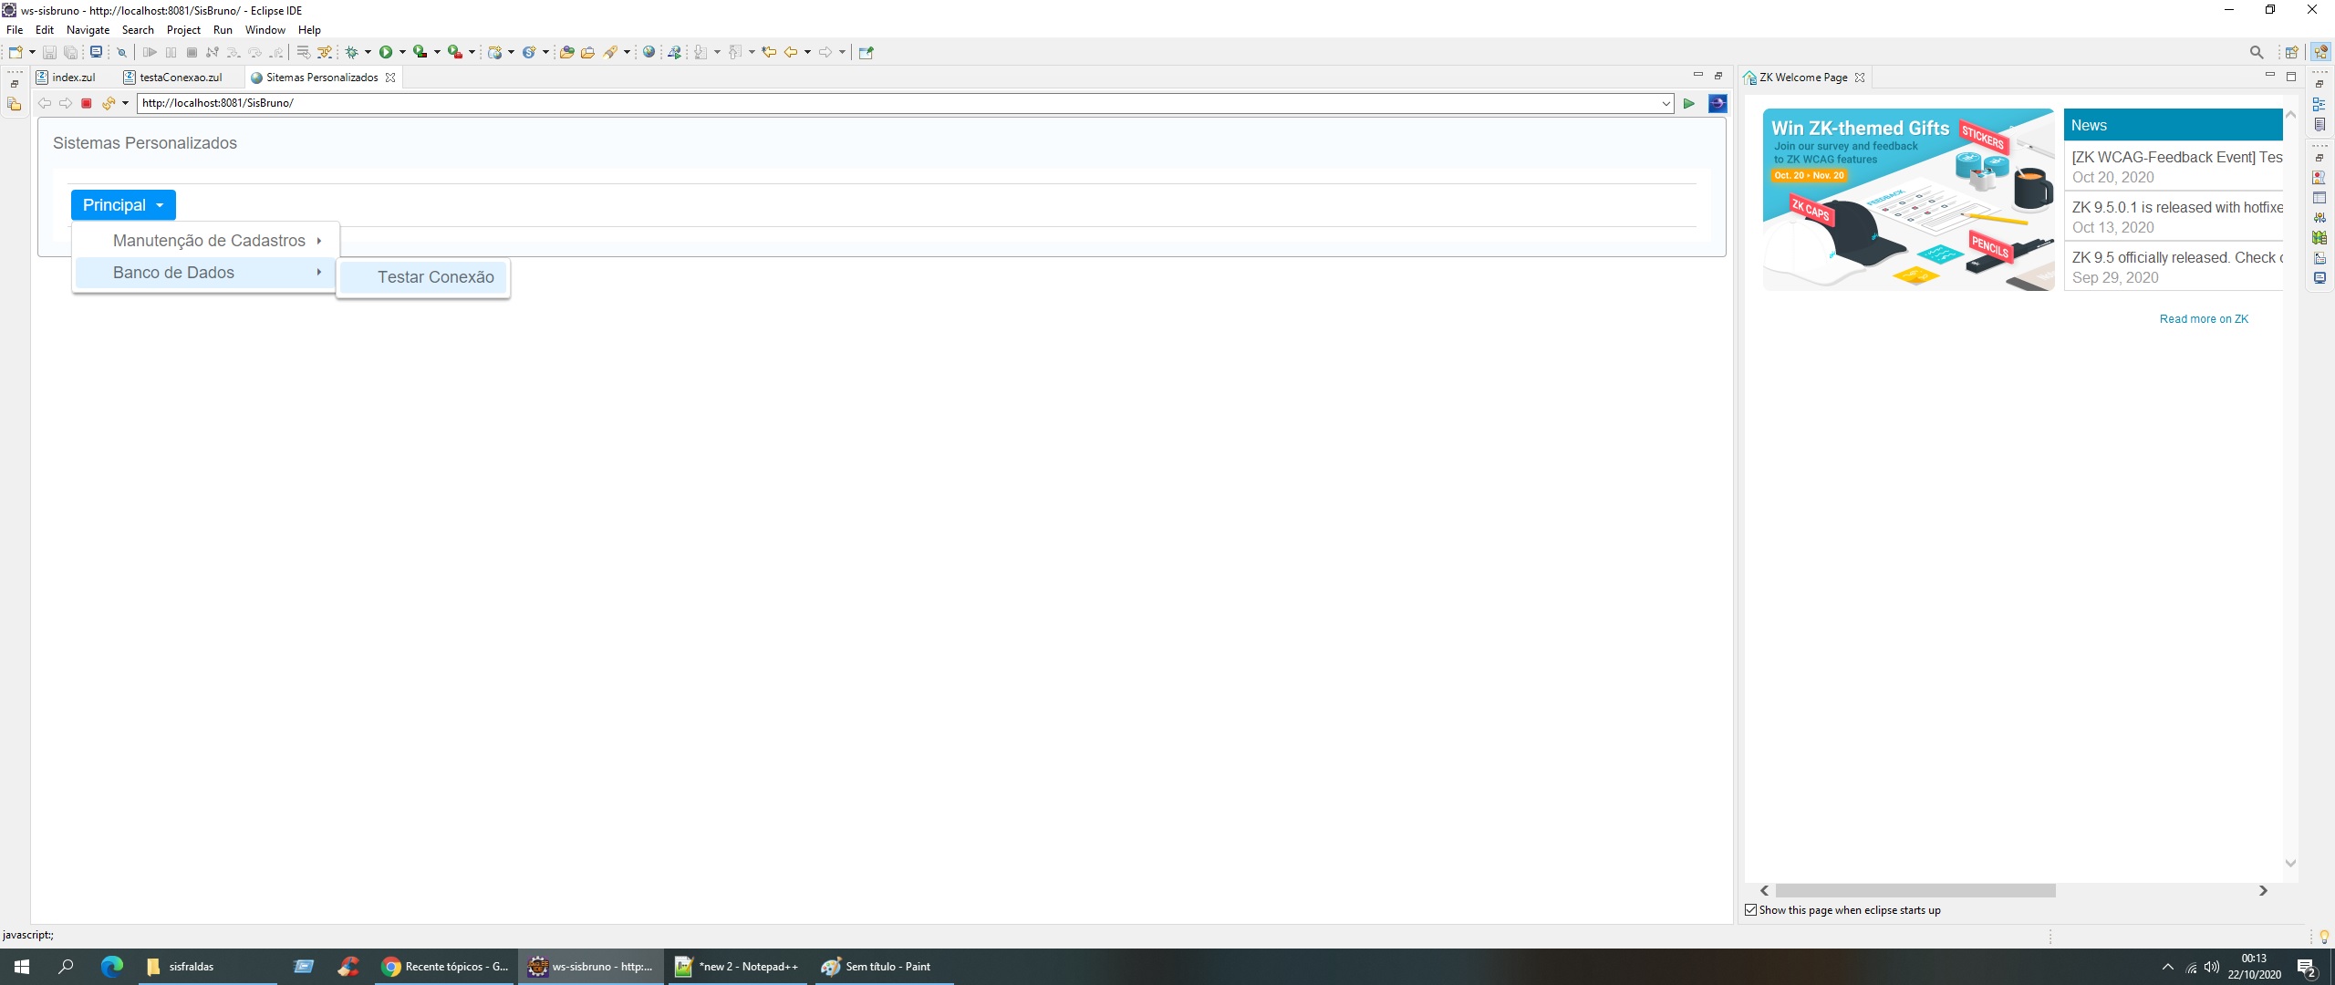Click the toolbar Search magnifier icon
2335x985 pixels.
click(x=2256, y=52)
